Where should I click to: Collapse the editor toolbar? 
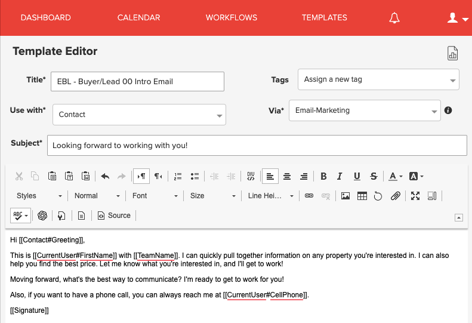point(459,217)
